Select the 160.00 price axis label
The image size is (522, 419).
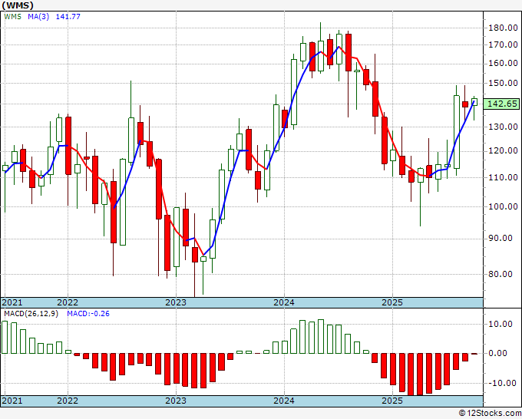coord(503,63)
